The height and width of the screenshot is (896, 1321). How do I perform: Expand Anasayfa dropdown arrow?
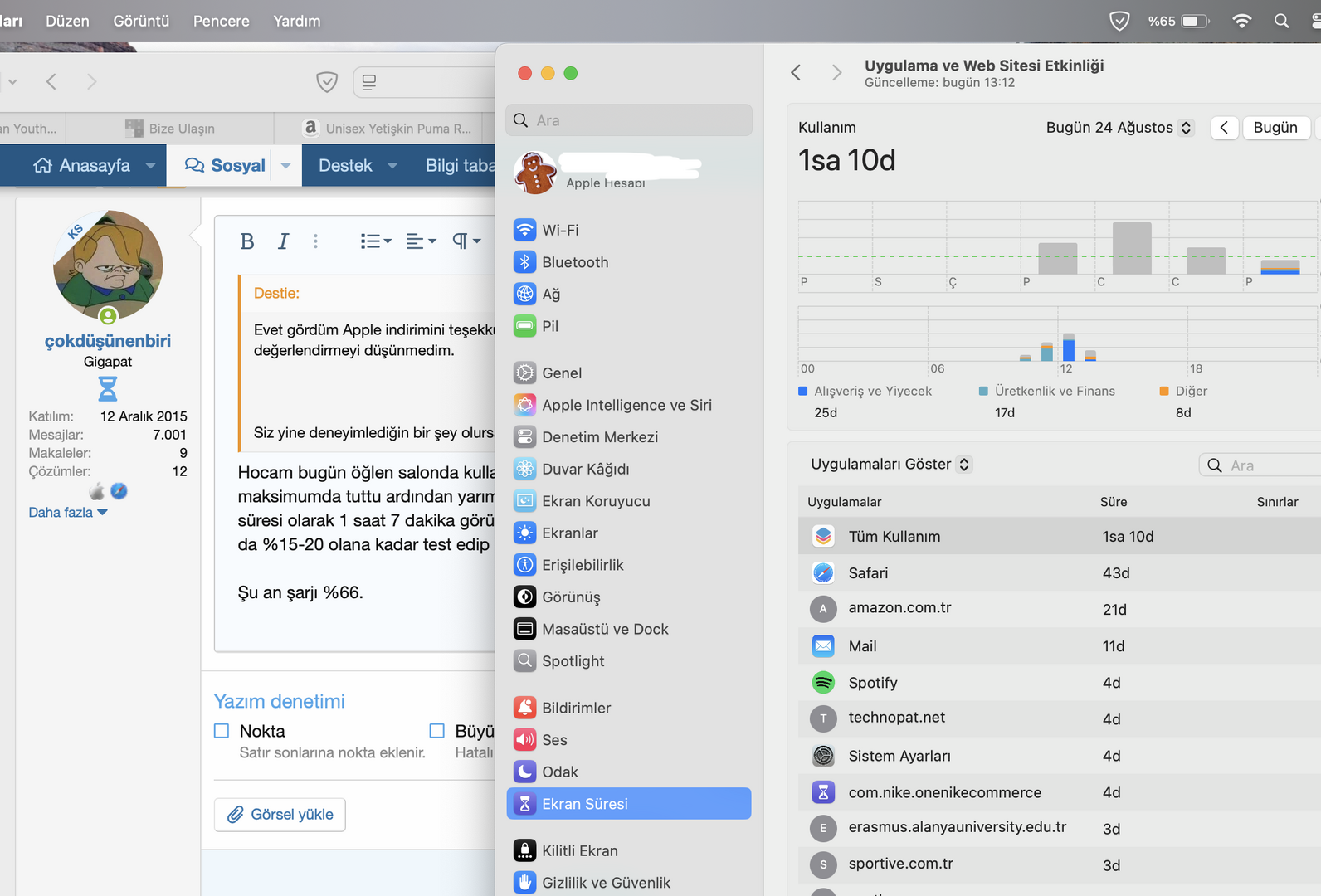pos(150,165)
